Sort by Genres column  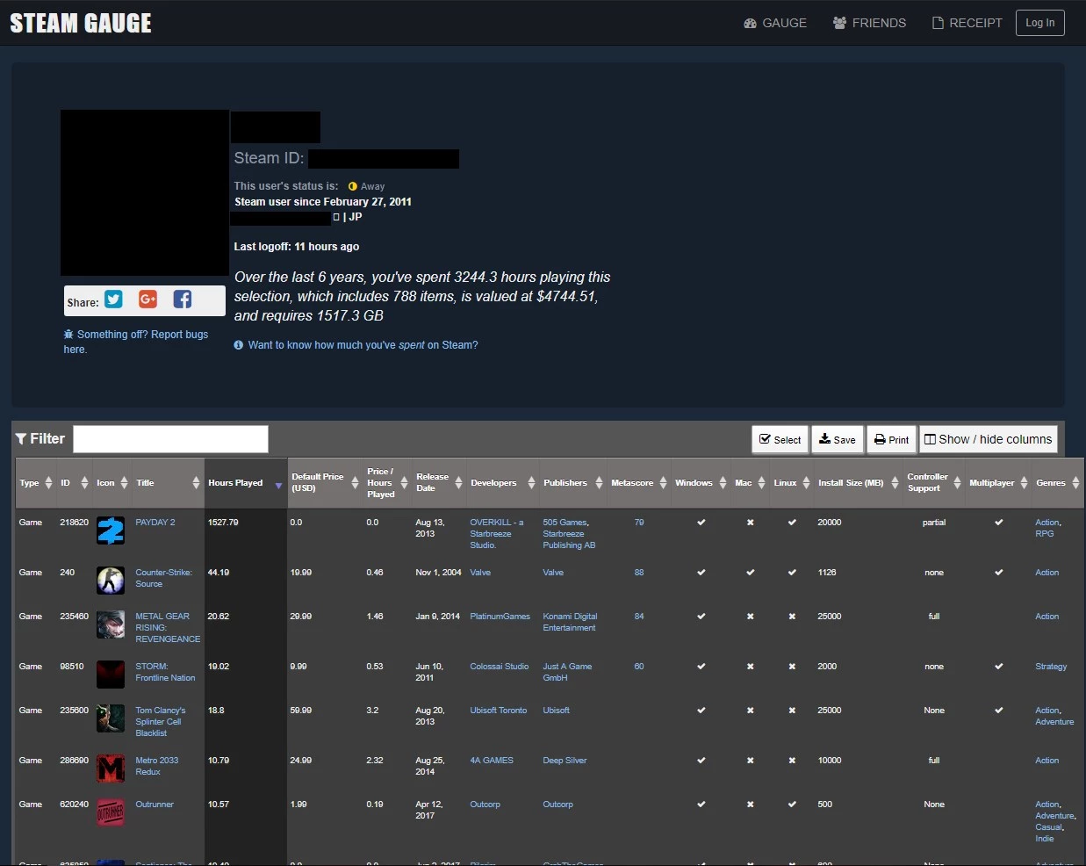pyautogui.click(x=1057, y=483)
